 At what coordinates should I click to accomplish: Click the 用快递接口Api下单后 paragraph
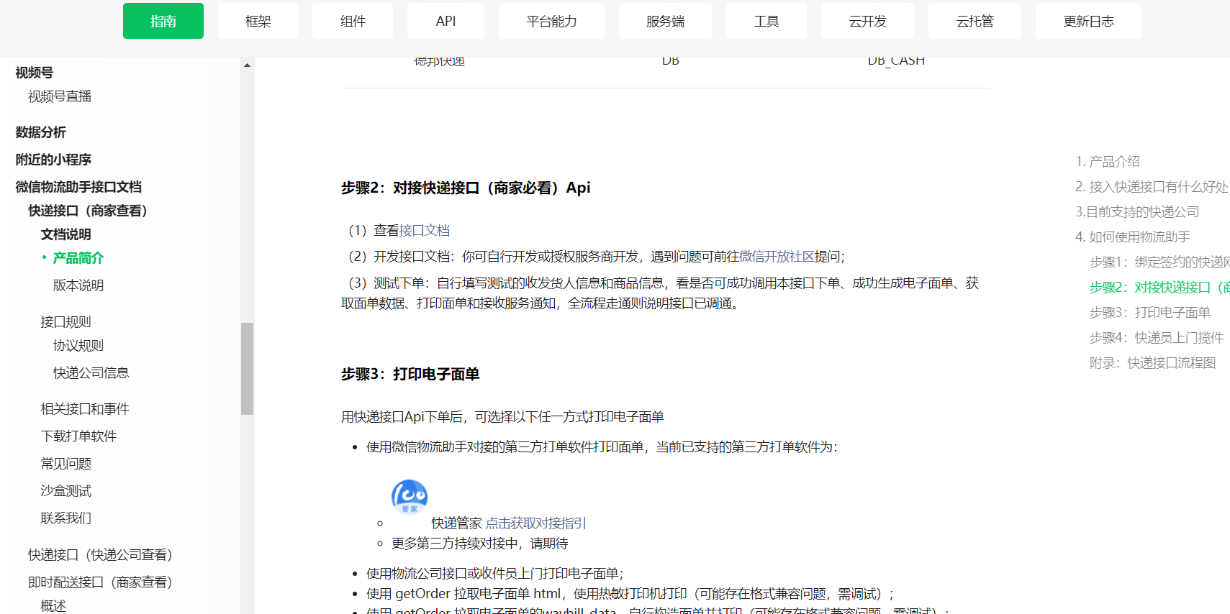[502, 417]
